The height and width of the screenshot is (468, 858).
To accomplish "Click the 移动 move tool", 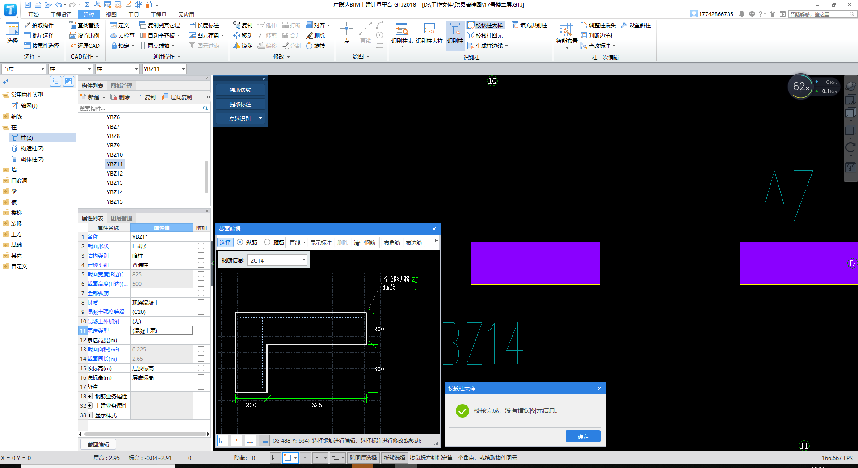I will click(x=243, y=36).
